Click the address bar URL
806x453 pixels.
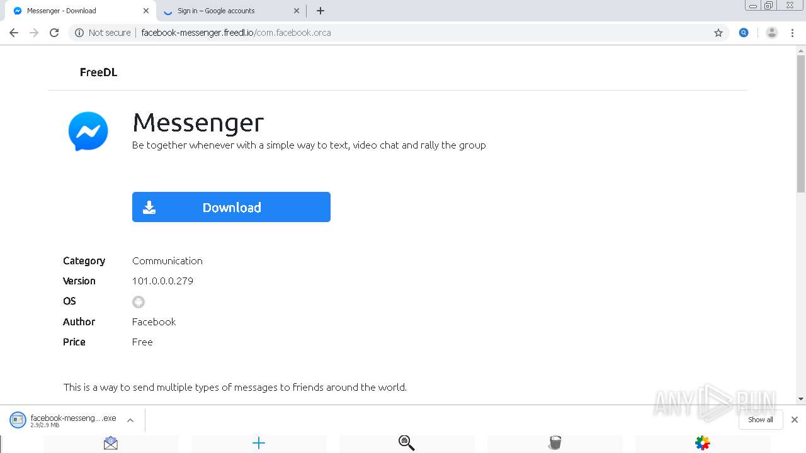click(236, 33)
